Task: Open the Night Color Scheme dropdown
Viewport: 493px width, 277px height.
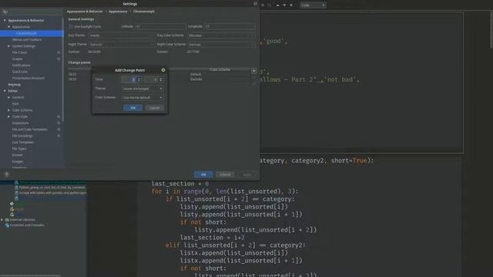Action: (221, 45)
